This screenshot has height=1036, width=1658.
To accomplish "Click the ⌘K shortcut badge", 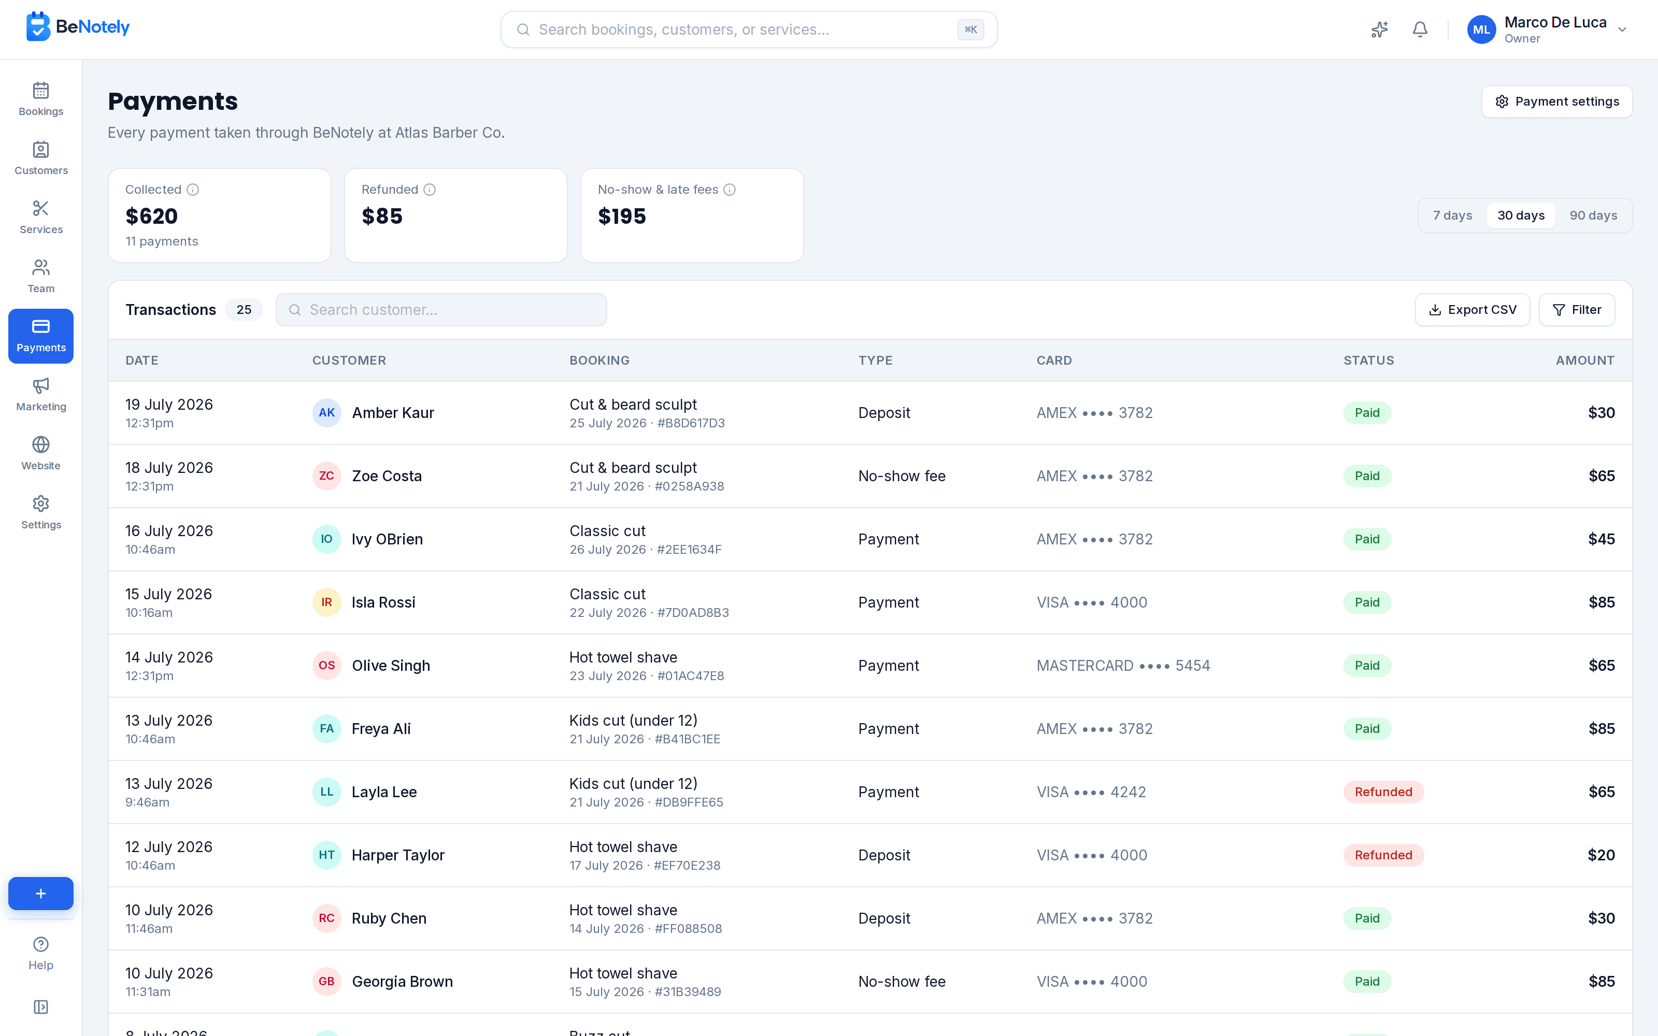I will point(970,30).
